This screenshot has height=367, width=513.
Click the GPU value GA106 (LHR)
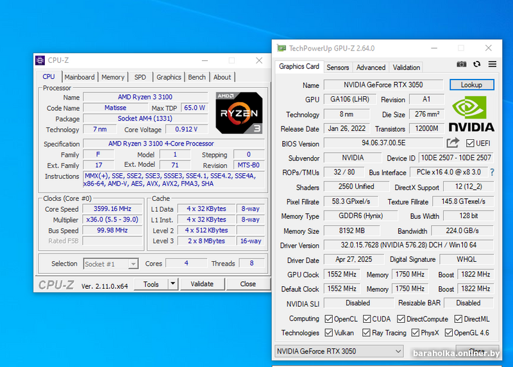click(349, 99)
